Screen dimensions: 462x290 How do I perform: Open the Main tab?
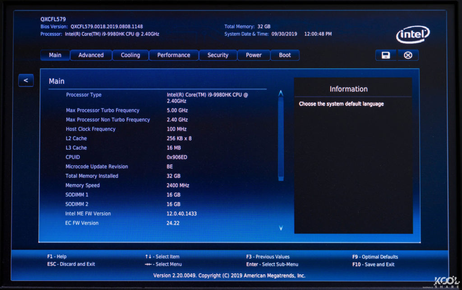click(x=55, y=55)
